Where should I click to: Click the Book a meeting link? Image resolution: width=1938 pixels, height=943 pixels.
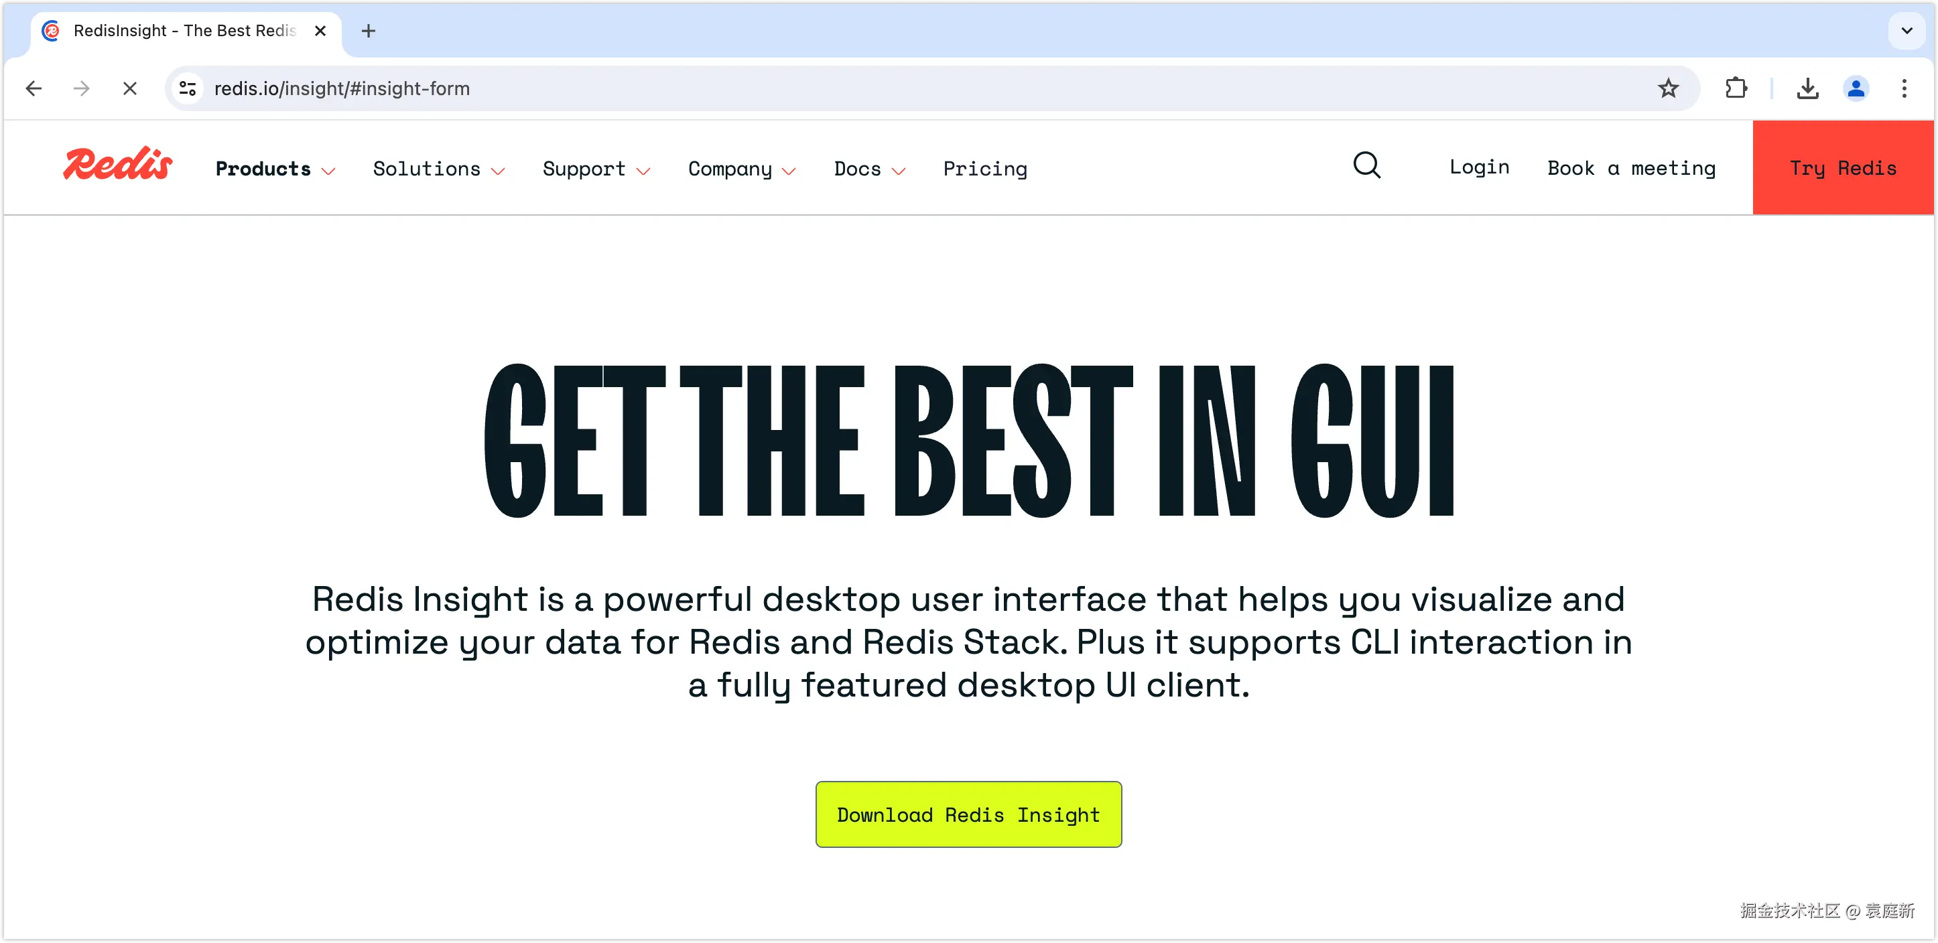[1631, 169]
